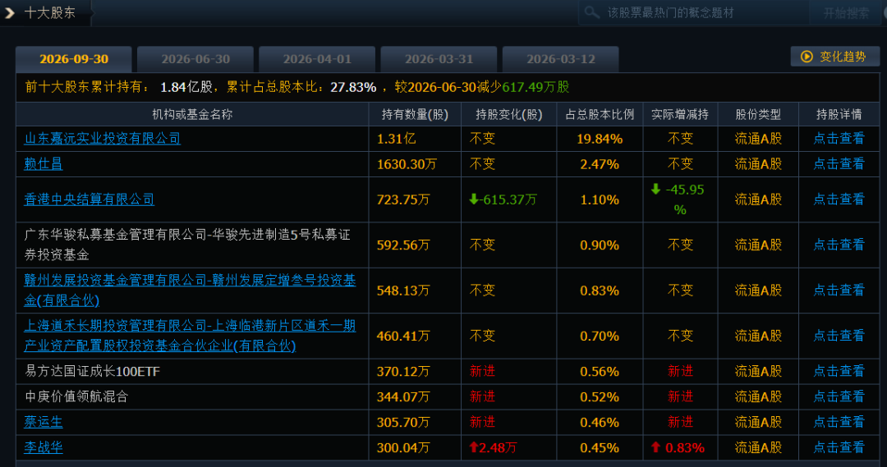Click 易方达国证成长100ETF fund name
The image size is (887, 467).
92,372
